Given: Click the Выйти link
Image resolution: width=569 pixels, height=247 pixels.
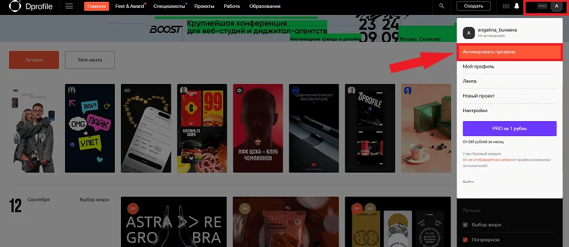Looking at the screenshot, I should (x=468, y=182).
